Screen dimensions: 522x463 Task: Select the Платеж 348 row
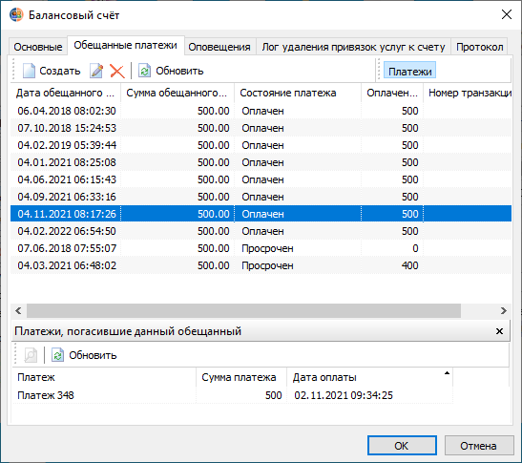pyautogui.click(x=232, y=395)
